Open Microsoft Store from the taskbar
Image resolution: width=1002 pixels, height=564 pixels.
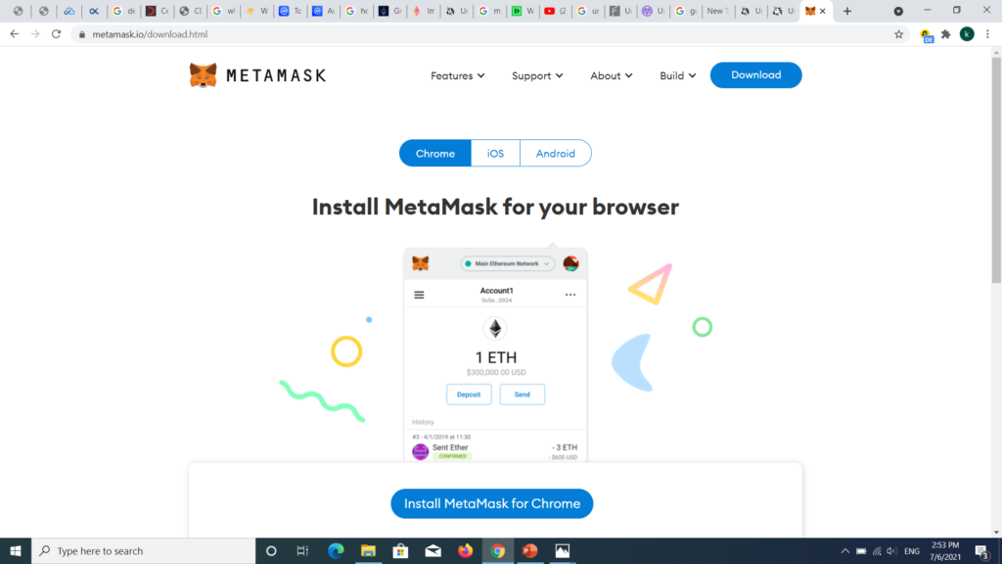400,550
